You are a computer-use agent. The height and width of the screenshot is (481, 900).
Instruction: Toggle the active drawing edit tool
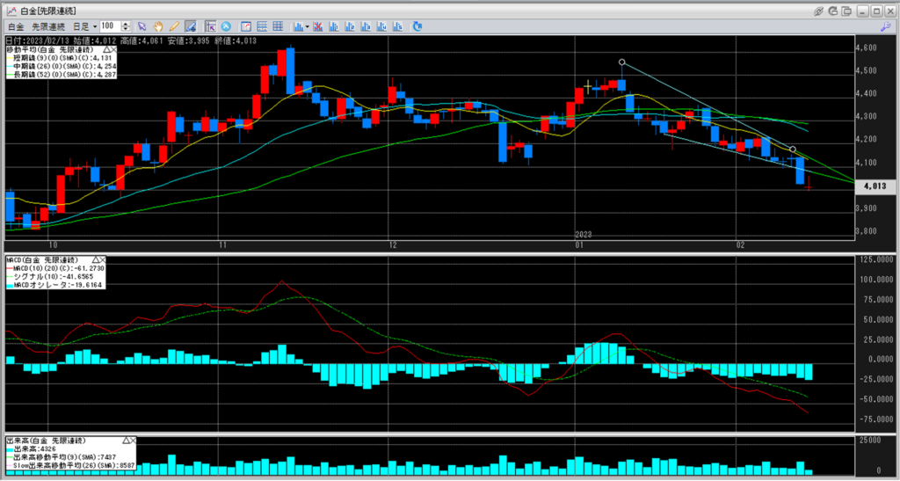click(190, 26)
